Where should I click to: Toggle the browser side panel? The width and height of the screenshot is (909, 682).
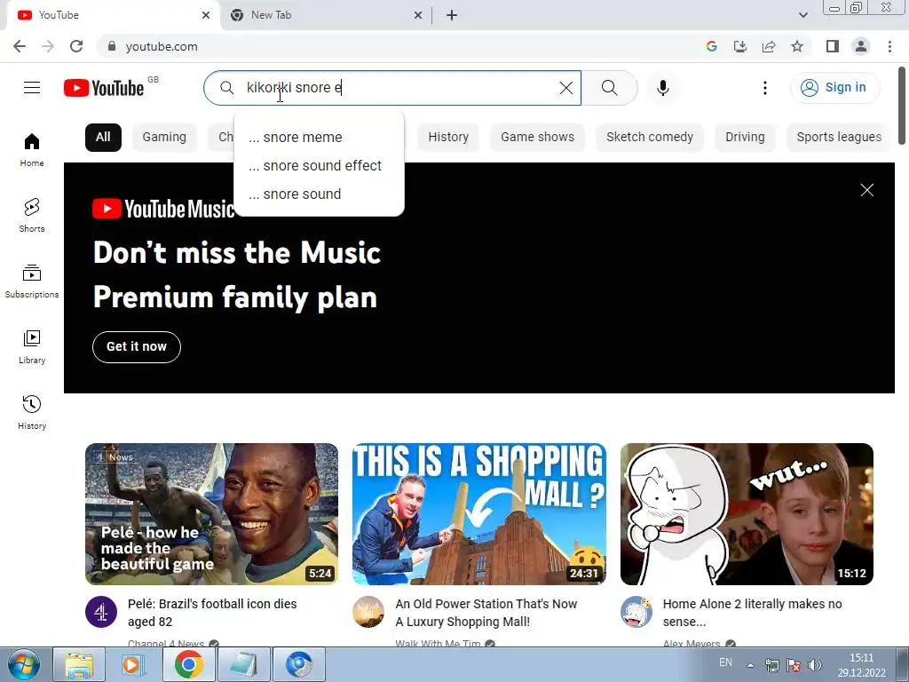tap(833, 46)
